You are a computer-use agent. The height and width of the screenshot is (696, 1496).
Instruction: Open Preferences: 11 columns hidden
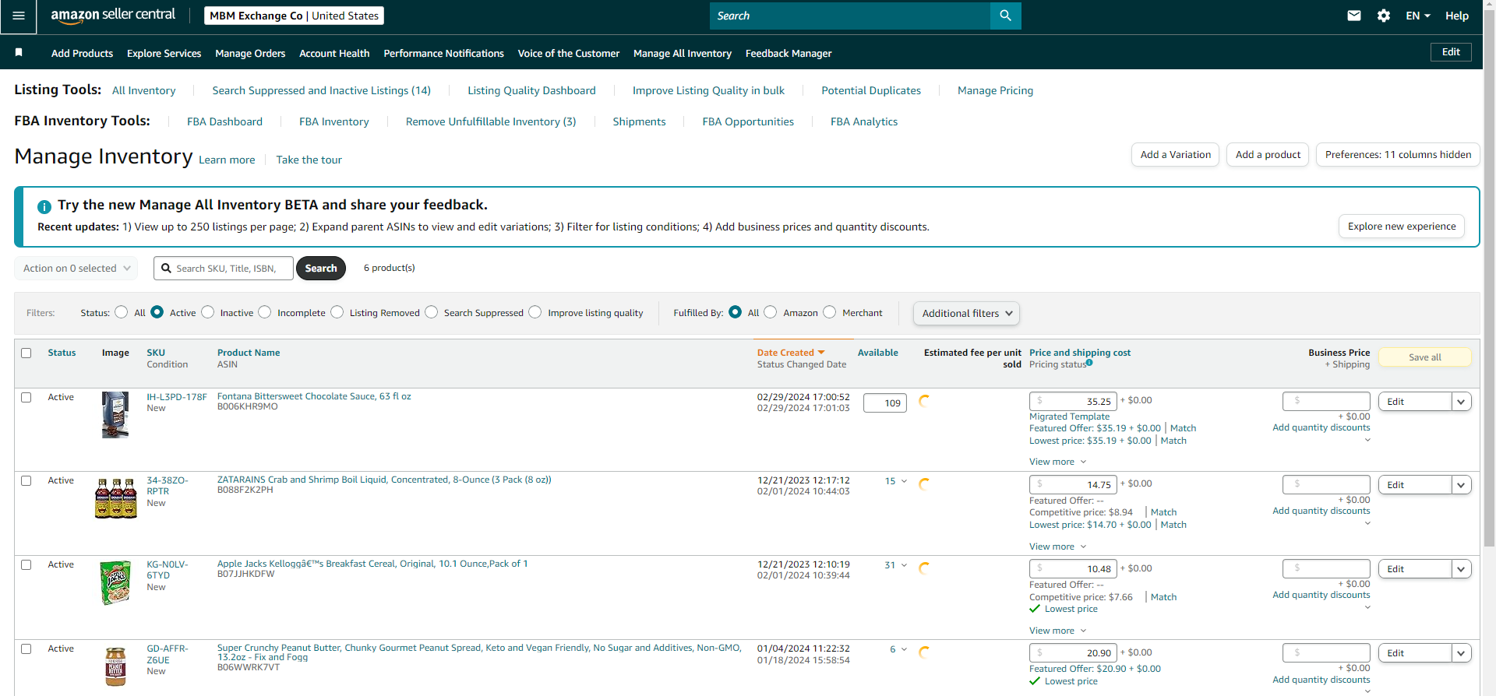[1398, 155]
